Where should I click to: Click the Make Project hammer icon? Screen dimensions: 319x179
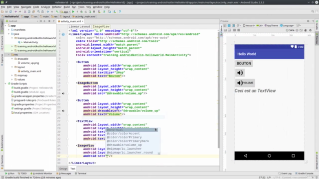pos(57,12)
